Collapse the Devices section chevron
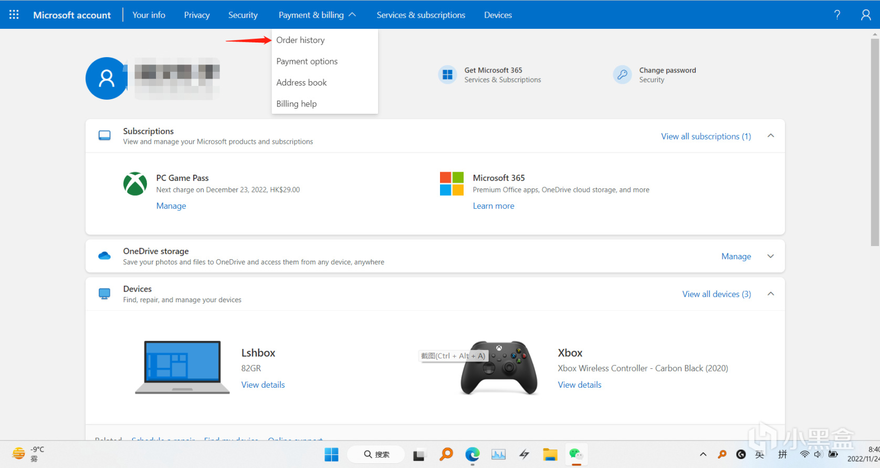 coord(771,294)
